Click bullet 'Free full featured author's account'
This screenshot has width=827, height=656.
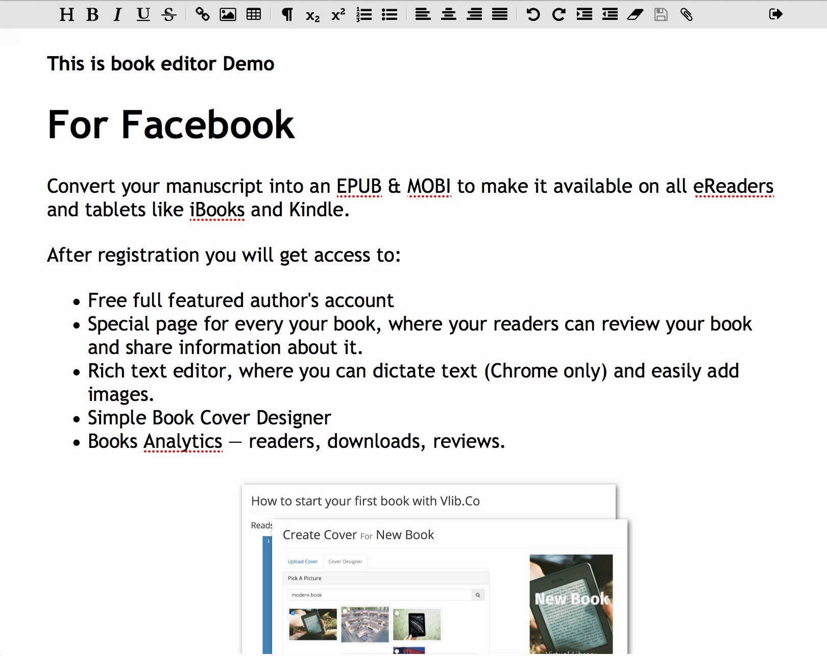(x=240, y=300)
